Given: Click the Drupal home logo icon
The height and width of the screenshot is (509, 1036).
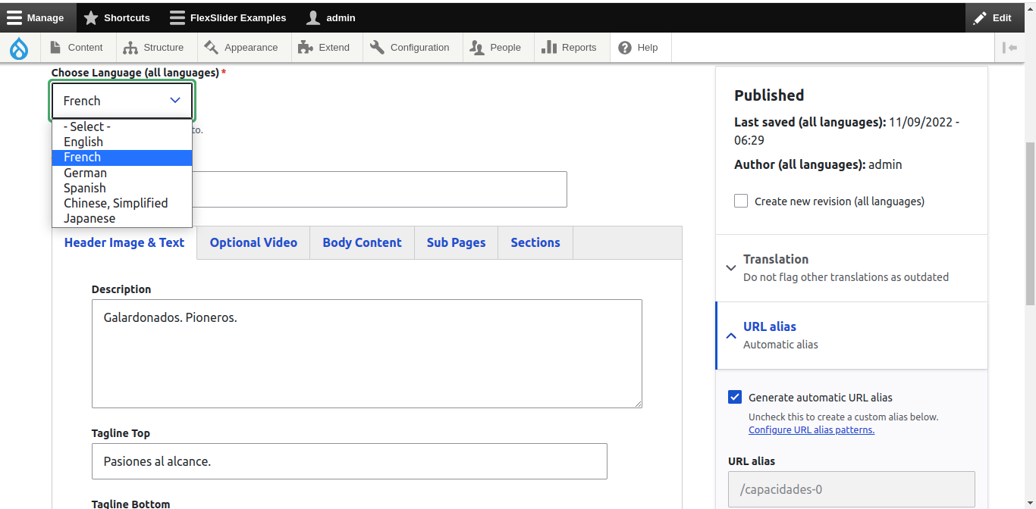Looking at the screenshot, I should 19,48.
